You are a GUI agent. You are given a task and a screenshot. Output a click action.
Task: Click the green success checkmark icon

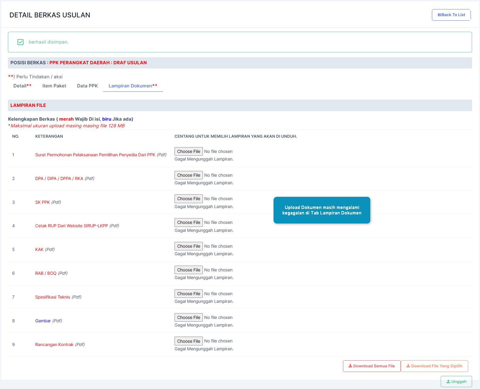pyautogui.click(x=20, y=42)
